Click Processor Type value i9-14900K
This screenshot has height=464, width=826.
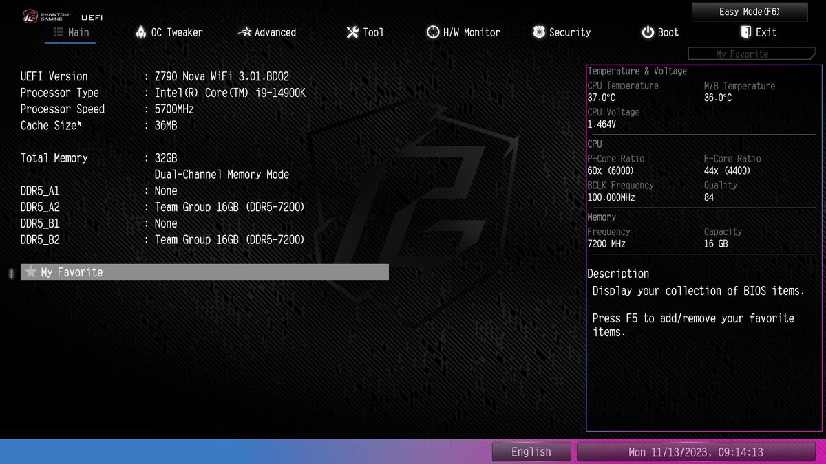tap(230, 93)
